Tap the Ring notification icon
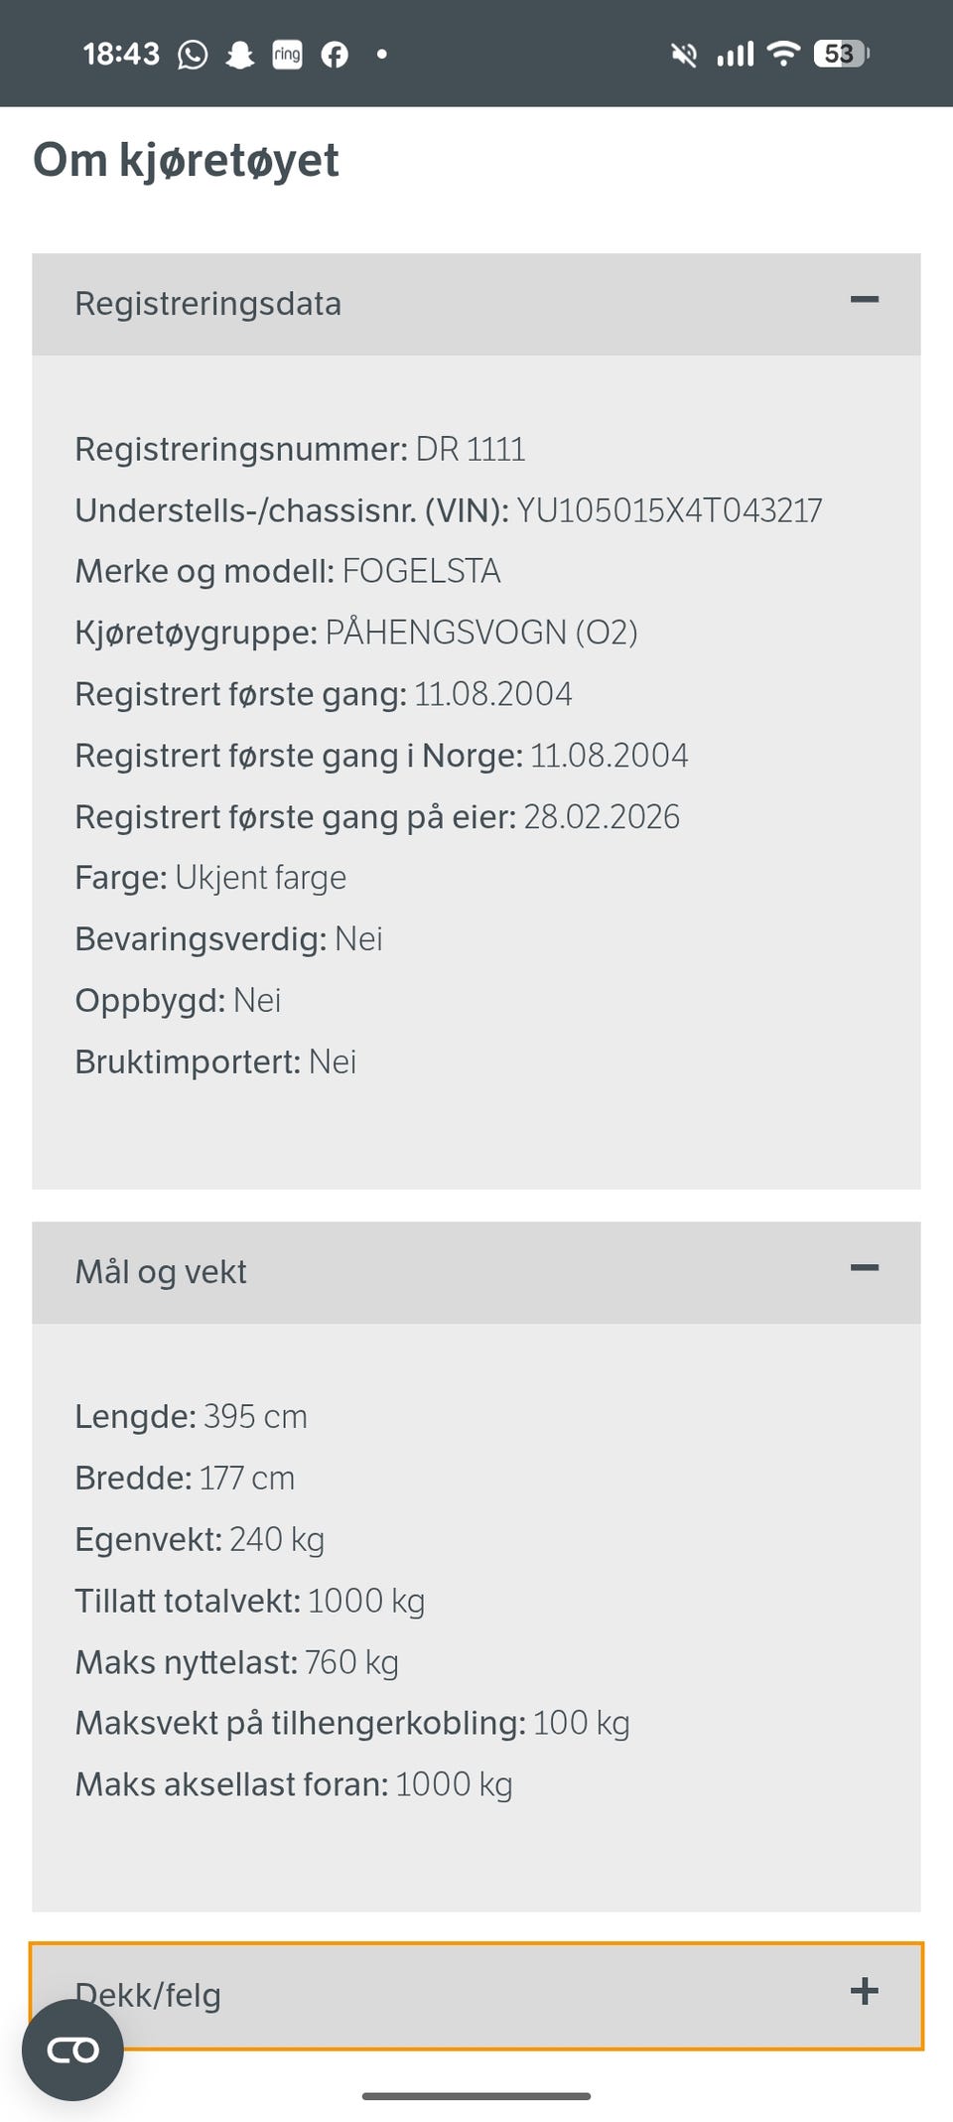The height and width of the screenshot is (2122, 953). [x=287, y=55]
